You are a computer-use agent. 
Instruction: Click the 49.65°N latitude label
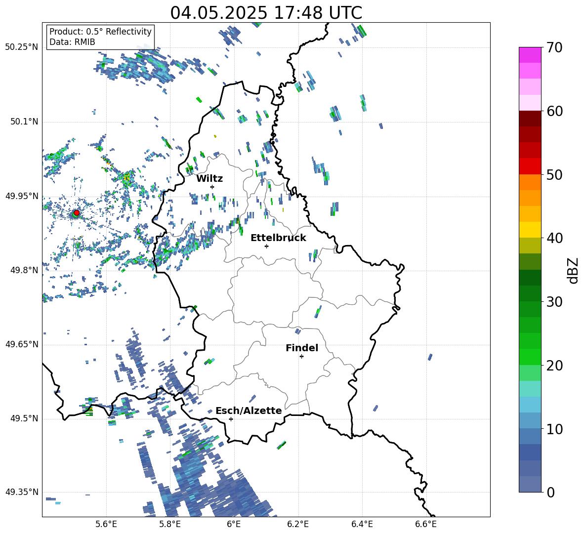point(22,344)
